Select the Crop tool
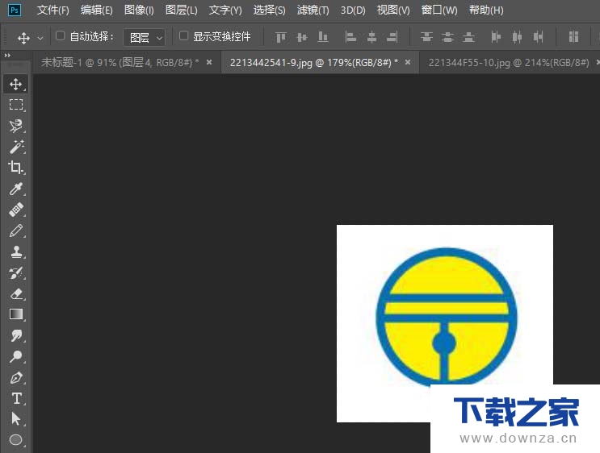Screen dimensions: 600x453 click(x=15, y=168)
